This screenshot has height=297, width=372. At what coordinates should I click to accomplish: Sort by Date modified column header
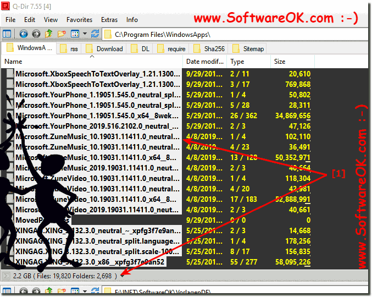point(205,62)
